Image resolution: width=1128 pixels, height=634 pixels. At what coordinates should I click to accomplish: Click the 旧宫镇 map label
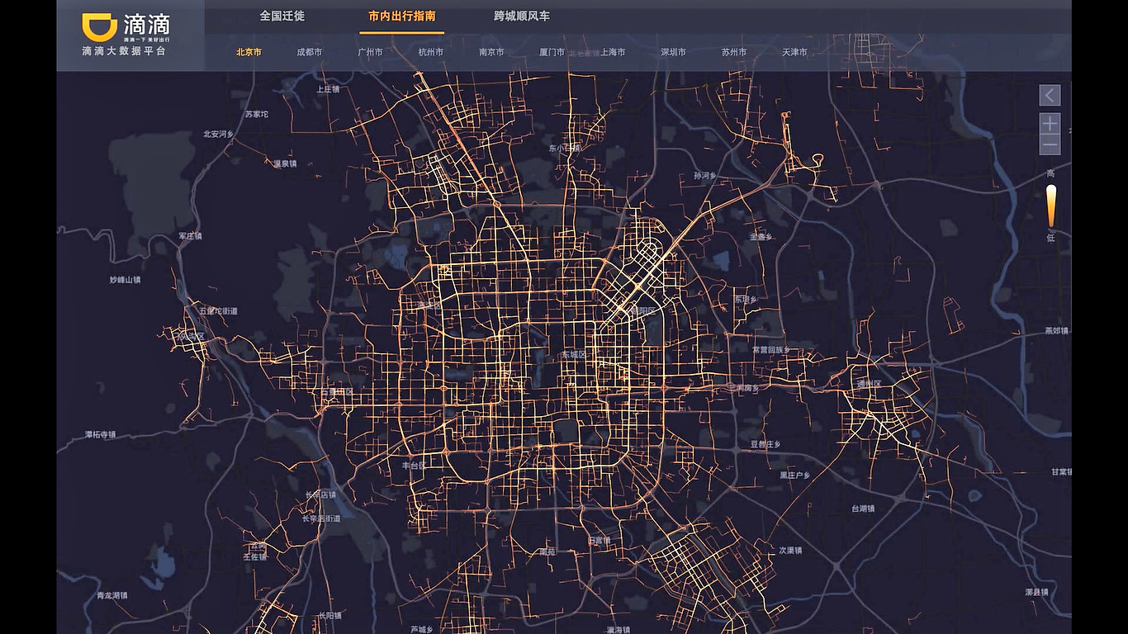pos(598,541)
